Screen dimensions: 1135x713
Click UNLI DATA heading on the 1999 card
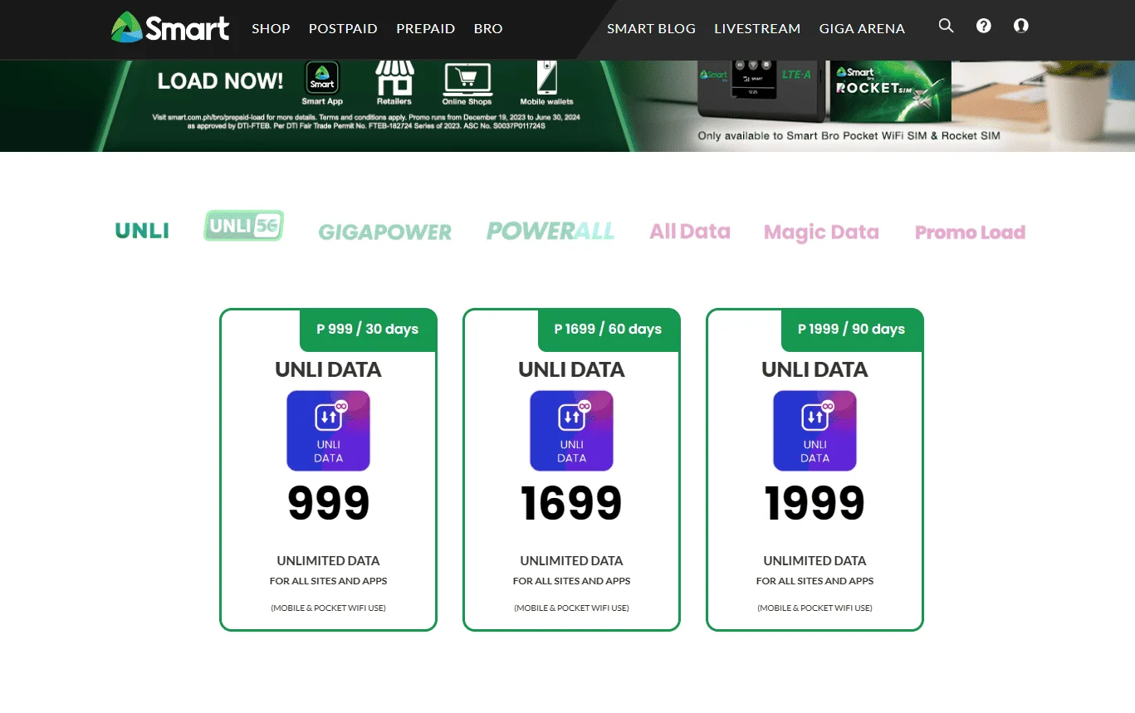[815, 369]
